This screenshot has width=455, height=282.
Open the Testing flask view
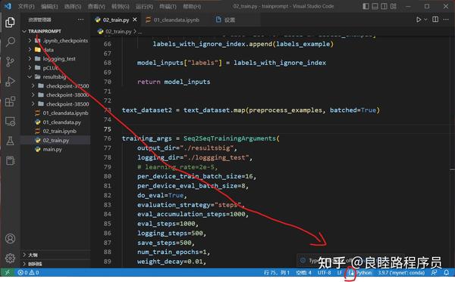10,141
